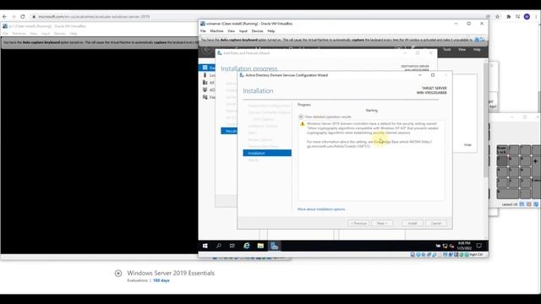Open the 180 days evaluation link
The width and height of the screenshot is (541, 304).
pos(161,280)
